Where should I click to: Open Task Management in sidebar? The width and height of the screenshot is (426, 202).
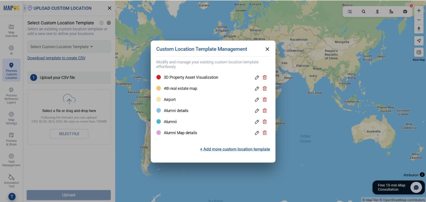tap(11, 160)
